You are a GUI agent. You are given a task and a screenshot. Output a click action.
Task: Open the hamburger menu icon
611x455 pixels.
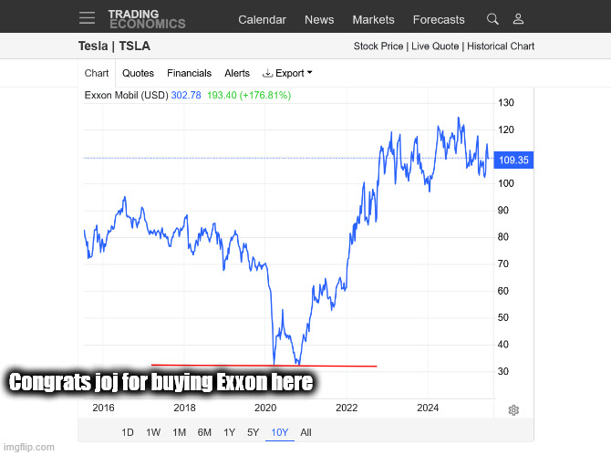[x=87, y=18]
